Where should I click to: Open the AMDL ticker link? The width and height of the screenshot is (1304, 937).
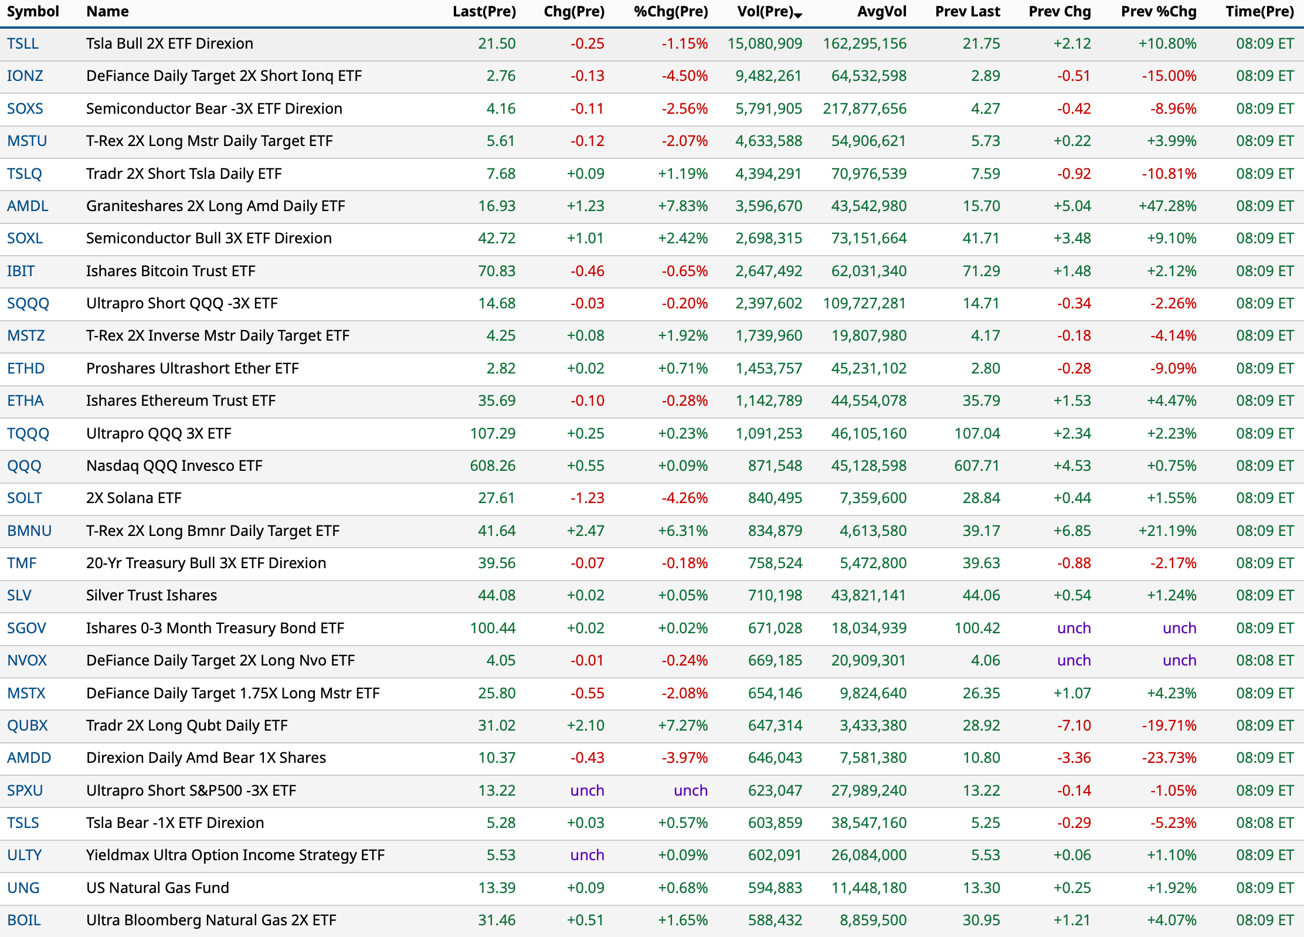coord(28,206)
